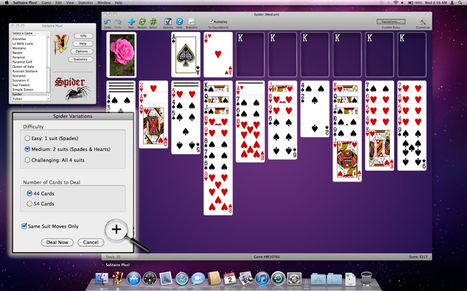
Task: Click the Undo arrow in the toolbar
Action: coord(107,22)
